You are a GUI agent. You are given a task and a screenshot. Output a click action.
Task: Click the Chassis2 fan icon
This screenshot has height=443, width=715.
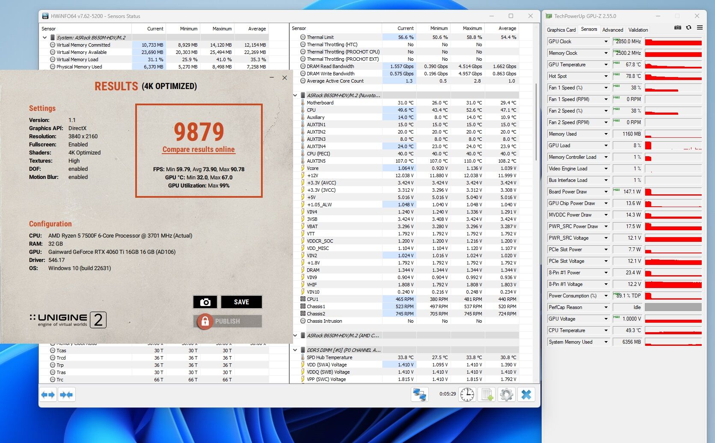coord(303,314)
